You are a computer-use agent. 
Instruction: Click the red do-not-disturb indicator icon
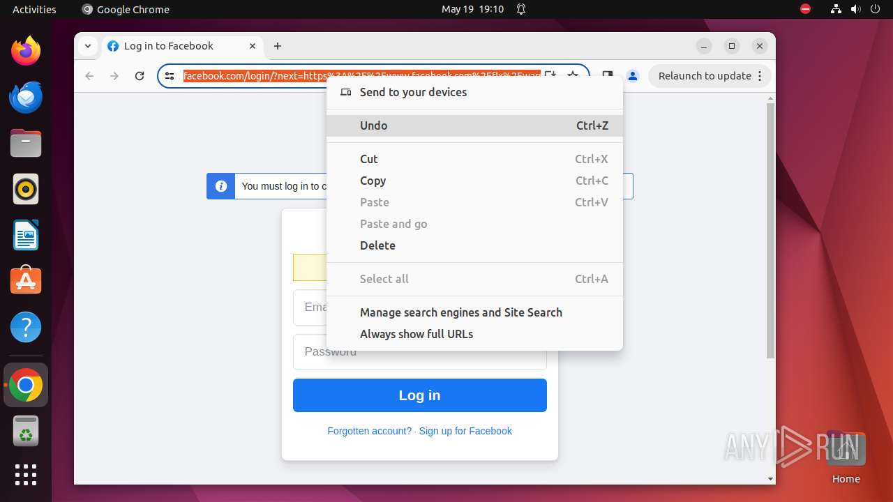805,9
